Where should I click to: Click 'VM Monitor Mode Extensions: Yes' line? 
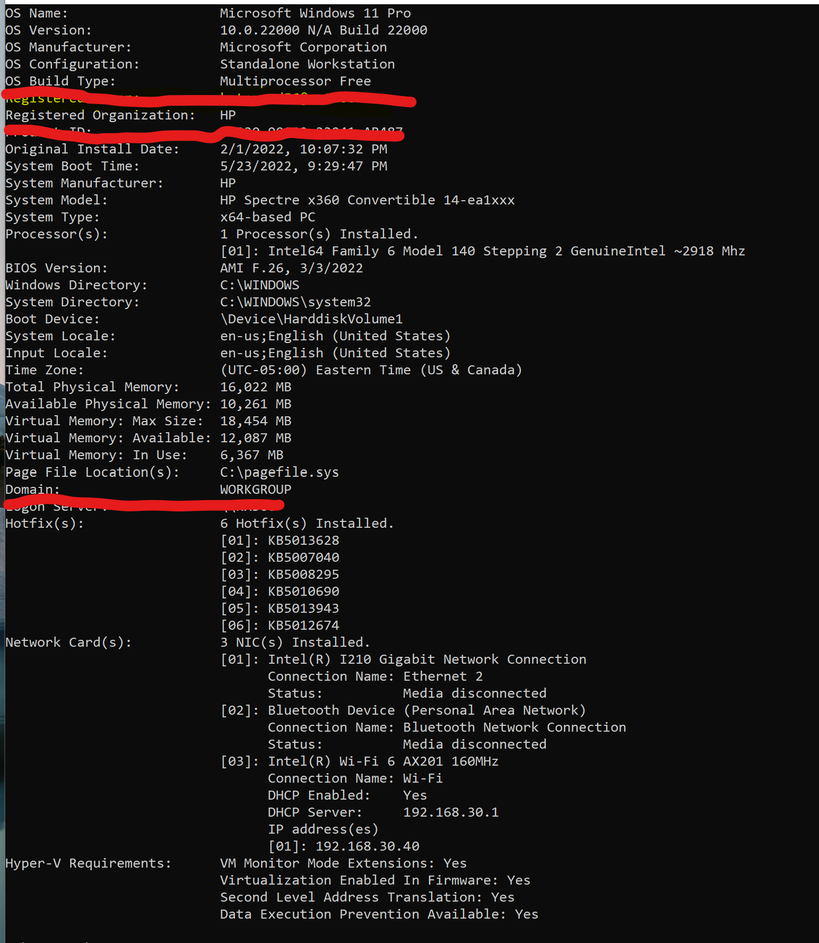[344, 863]
